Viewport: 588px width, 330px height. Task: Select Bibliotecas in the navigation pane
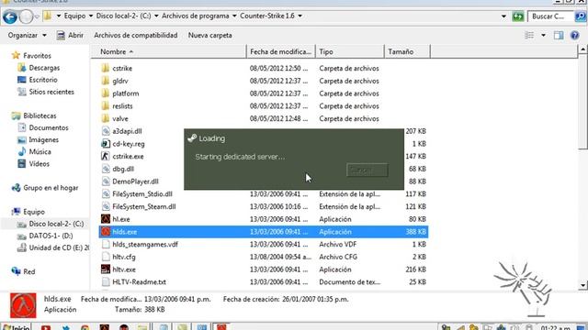(x=40, y=115)
